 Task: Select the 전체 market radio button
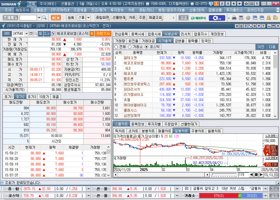point(116,47)
